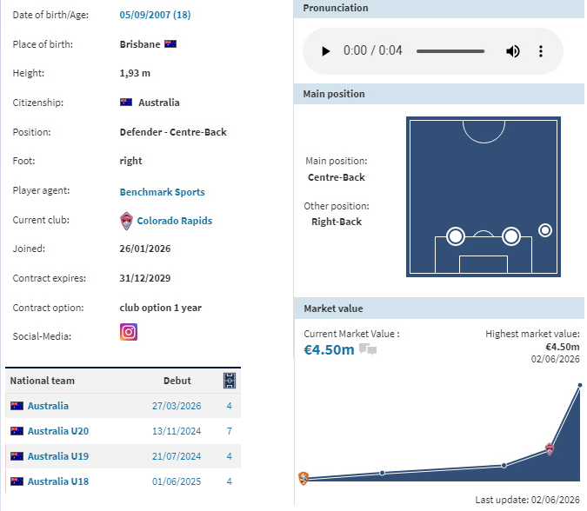Open market value discussion speech bubbles icon
The image size is (587, 511).
pos(368,349)
